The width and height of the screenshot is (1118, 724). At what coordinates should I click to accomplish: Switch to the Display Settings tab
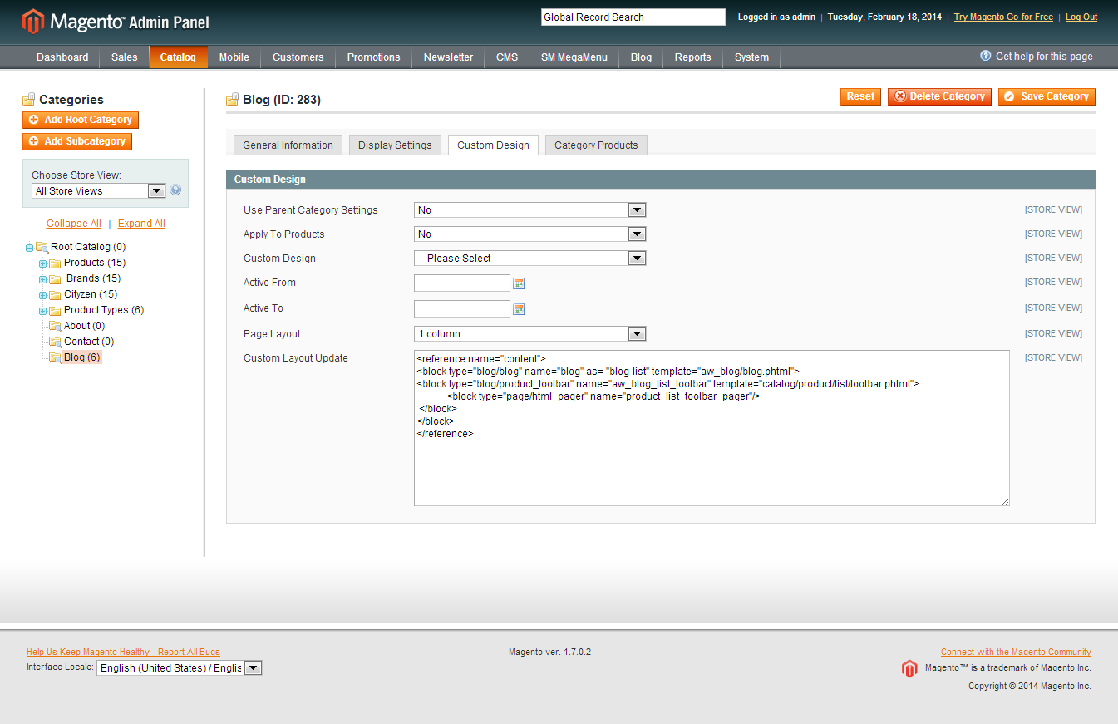(x=395, y=145)
